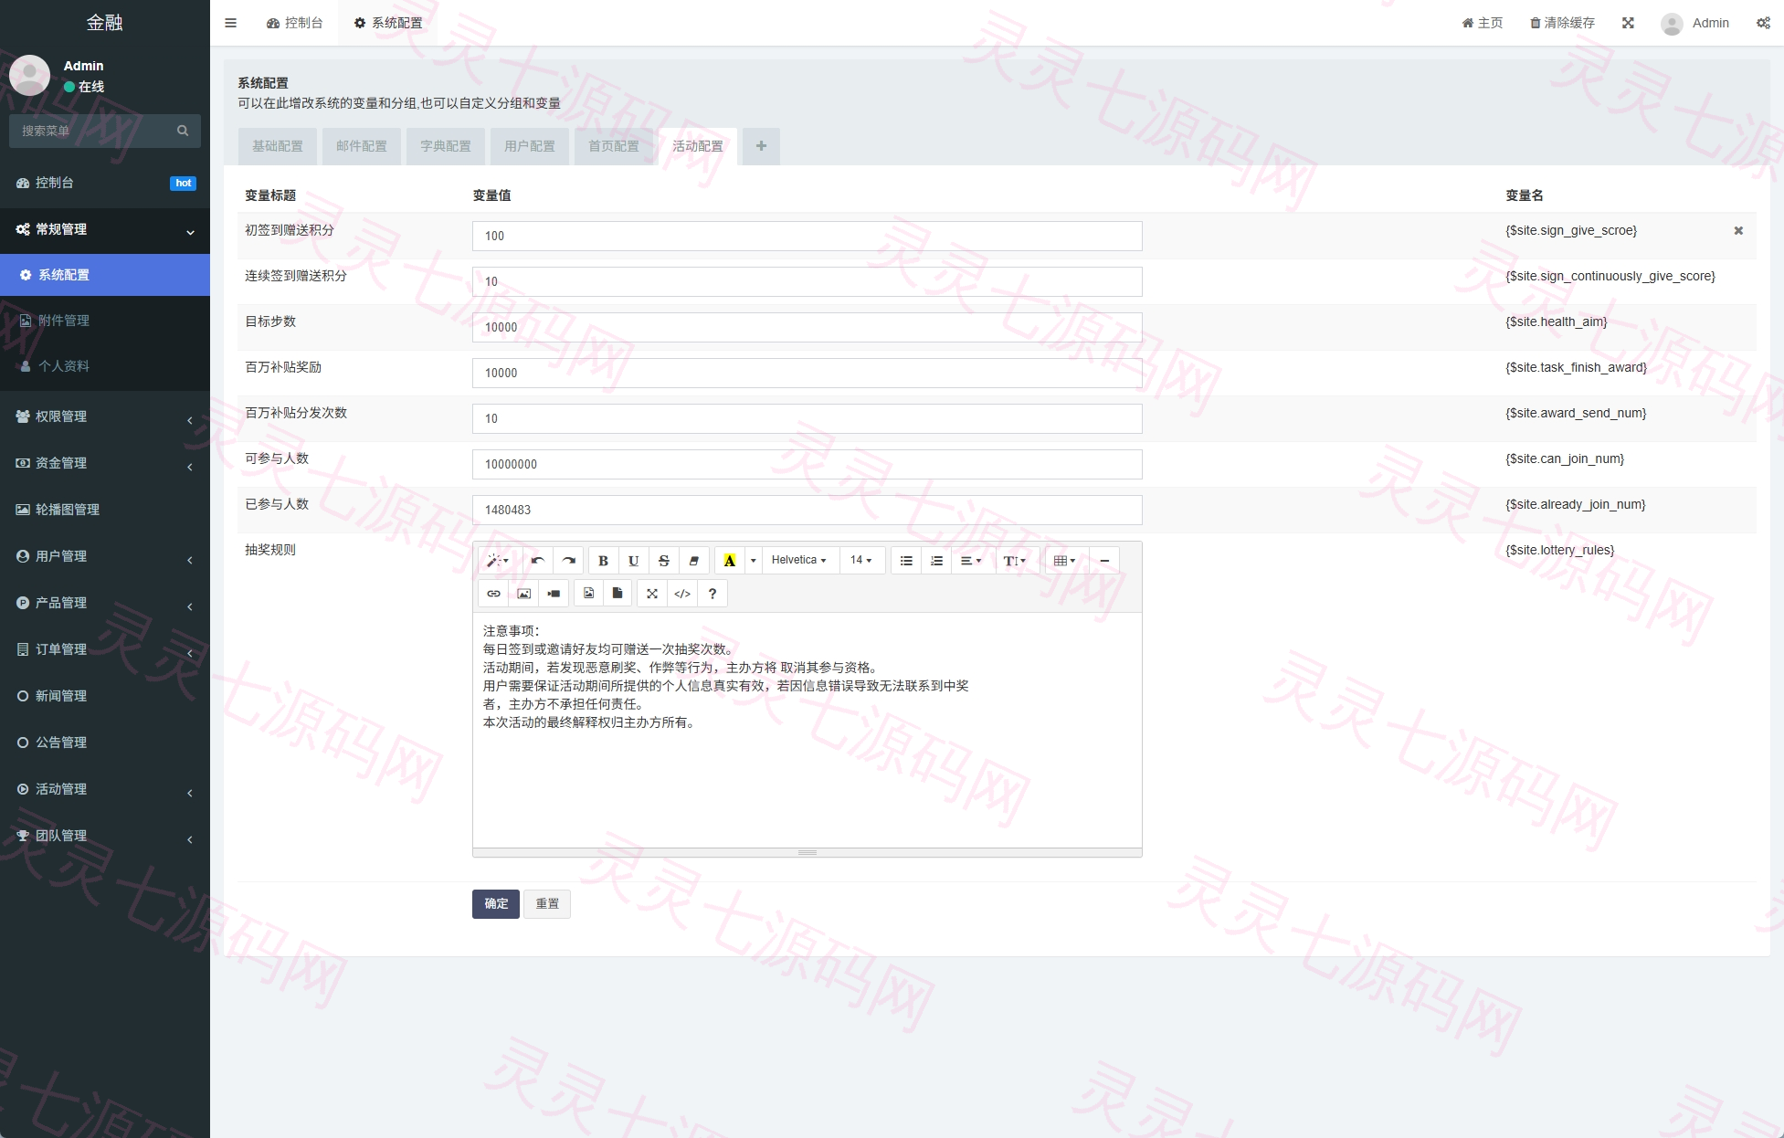Switch to the 基础配置 tab
The height and width of the screenshot is (1138, 1784).
click(x=278, y=146)
